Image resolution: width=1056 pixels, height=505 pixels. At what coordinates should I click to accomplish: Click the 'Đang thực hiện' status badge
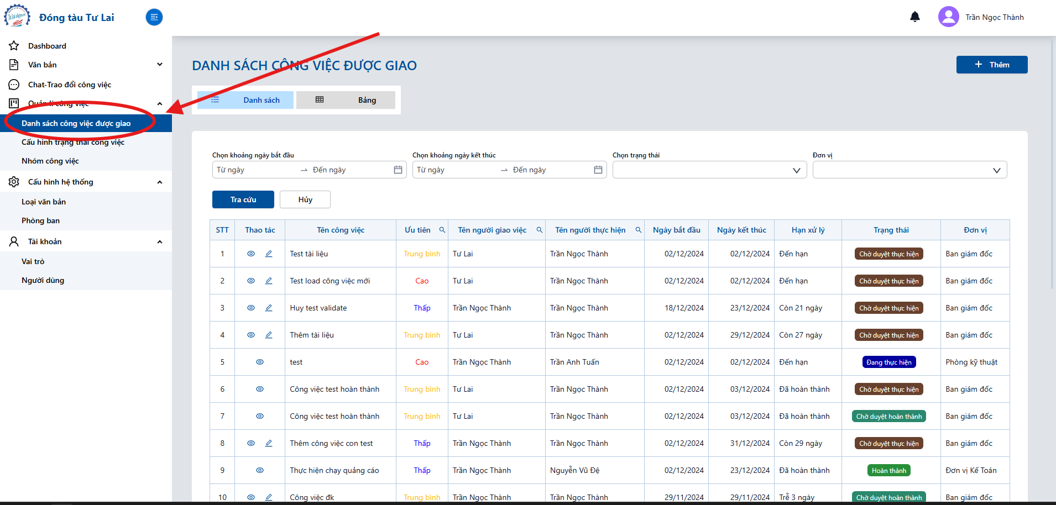(889, 362)
